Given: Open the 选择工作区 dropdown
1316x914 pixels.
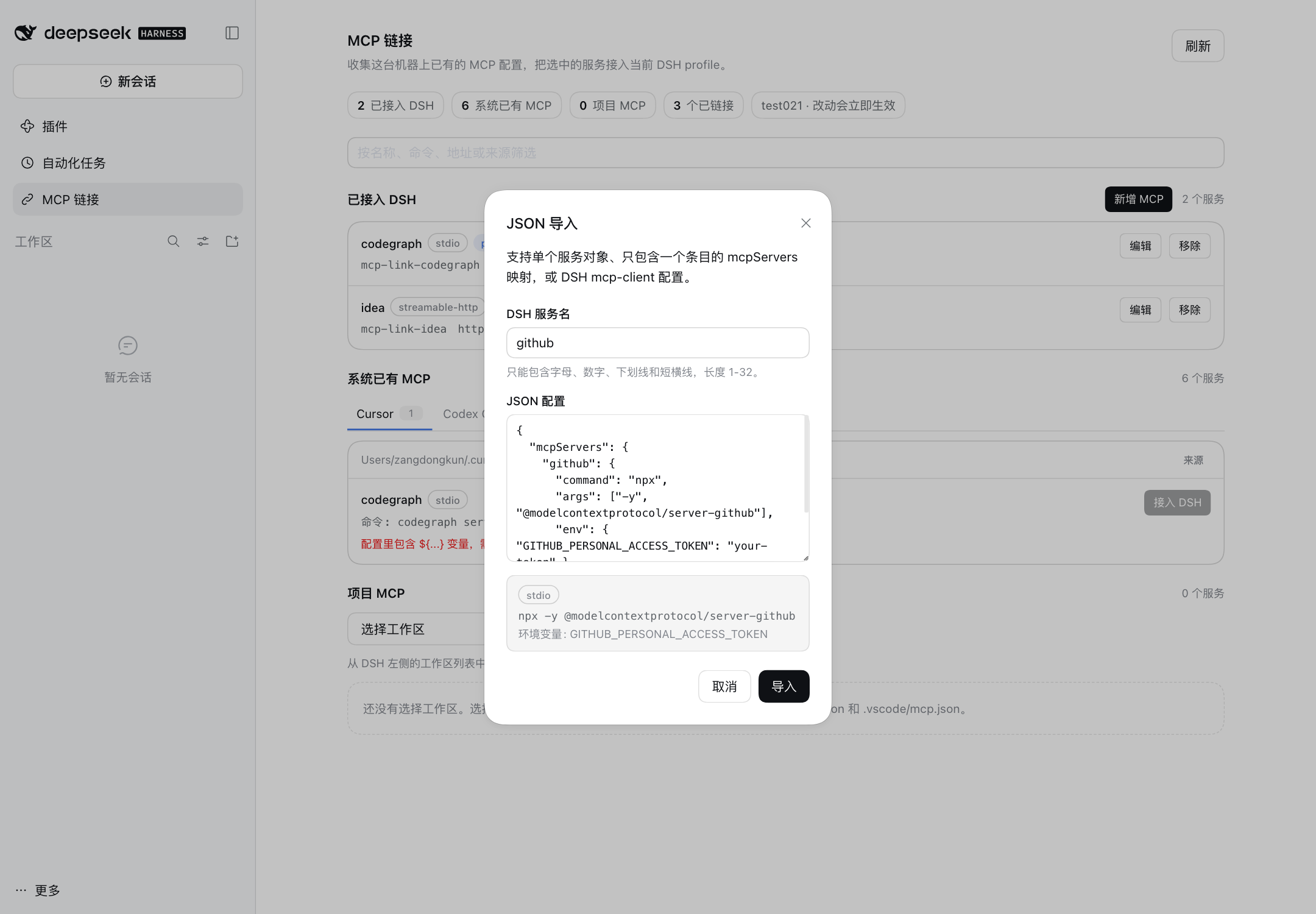Looking at the screenshot, I should [x=416, y=629].
